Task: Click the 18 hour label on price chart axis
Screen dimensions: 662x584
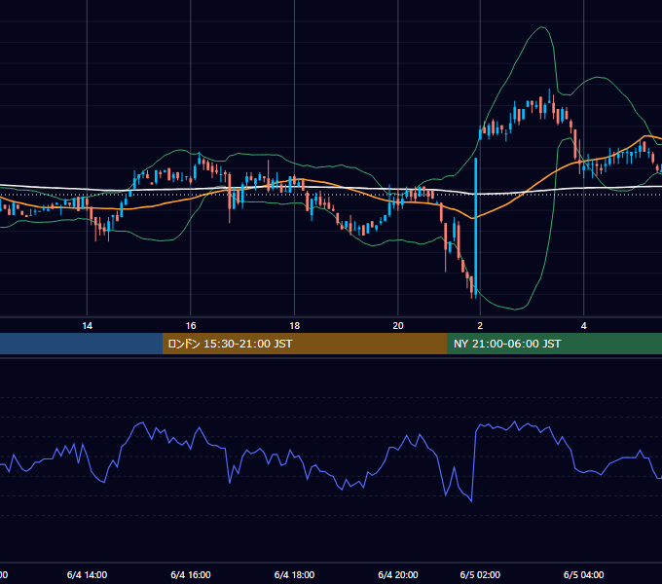Action: (295, 326)
